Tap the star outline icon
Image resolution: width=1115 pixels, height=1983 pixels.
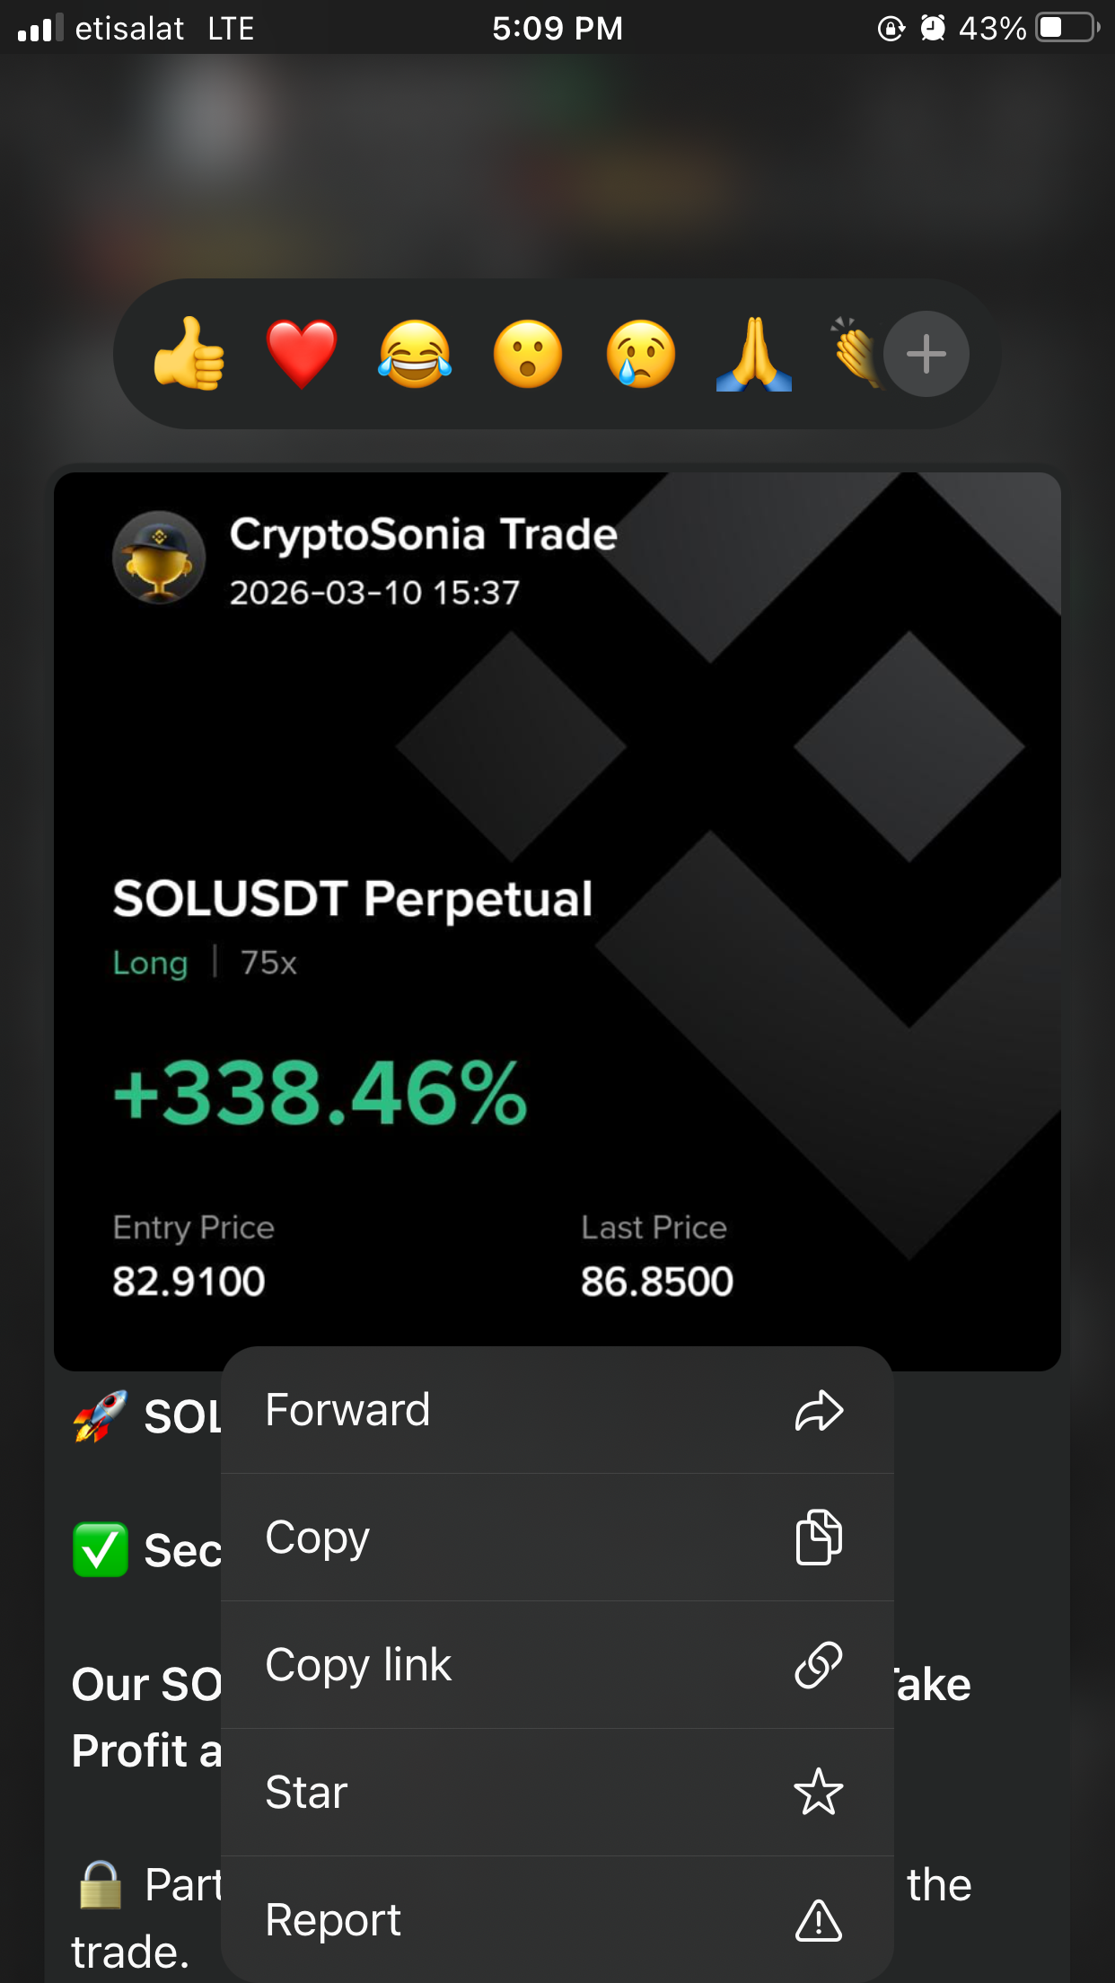tap(819, 1793)
